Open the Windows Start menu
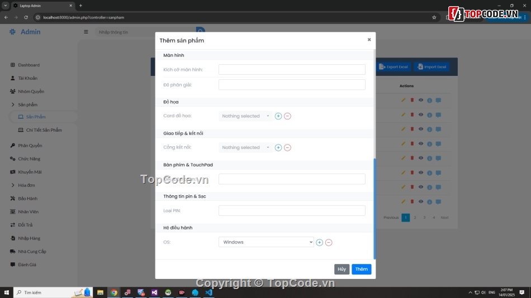 tap(7, 292)
